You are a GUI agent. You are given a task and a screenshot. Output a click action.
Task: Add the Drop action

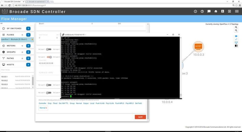coord(50,103)
